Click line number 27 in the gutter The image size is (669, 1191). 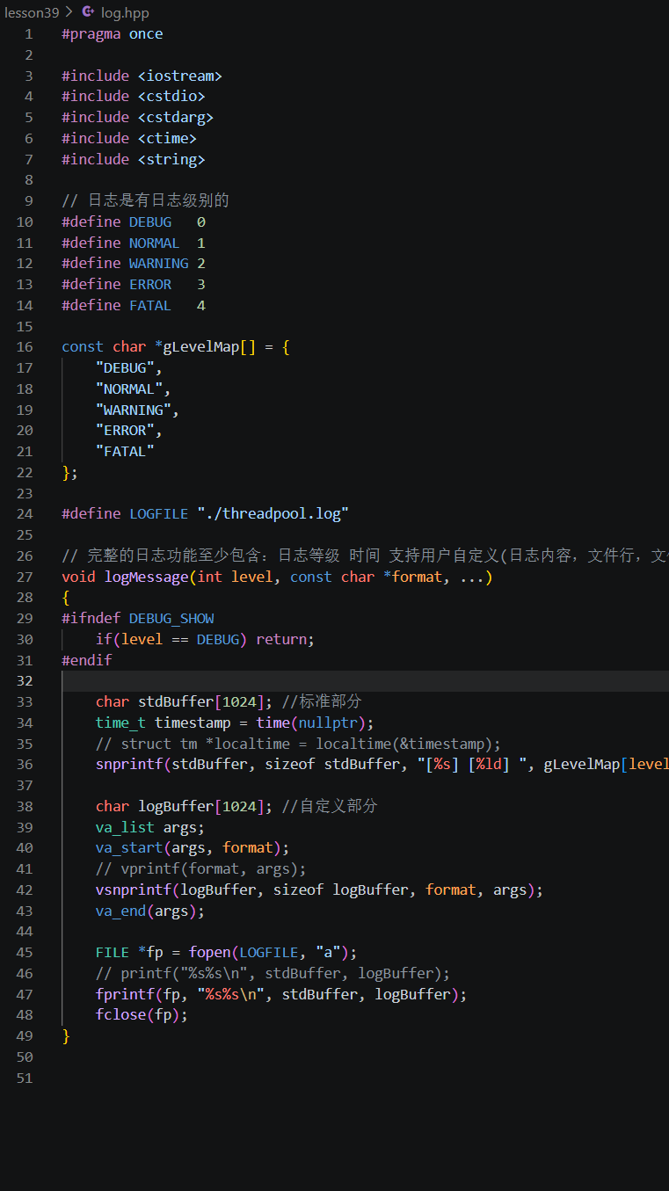pyautogui.click(x=25, y=577)
